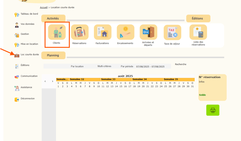Go to next month in planning
Viewport: 241px width, 141px height.
(x=53, y=81)
